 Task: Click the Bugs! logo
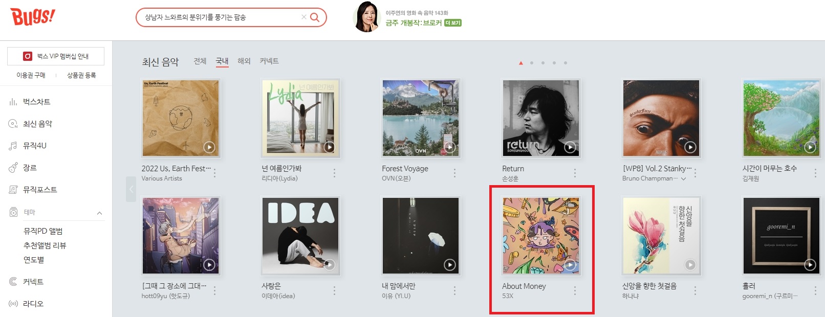point(33,17)
